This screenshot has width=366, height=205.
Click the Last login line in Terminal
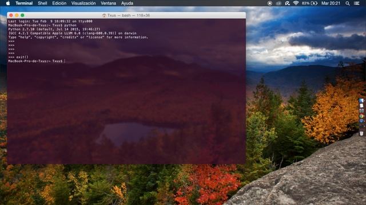coord(50,21)
